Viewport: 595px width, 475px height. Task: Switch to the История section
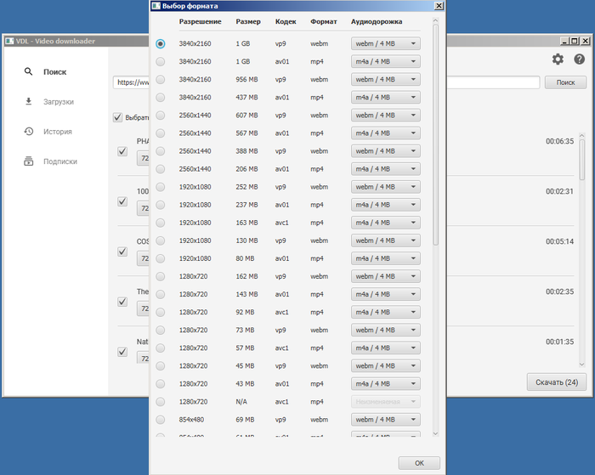[58, 132]
